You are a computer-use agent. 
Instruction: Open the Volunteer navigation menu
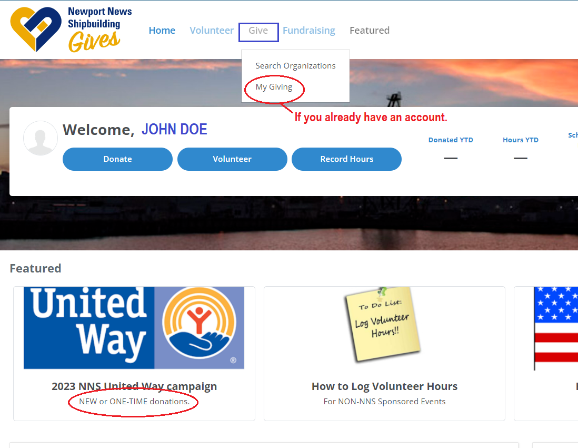point(212,30)
